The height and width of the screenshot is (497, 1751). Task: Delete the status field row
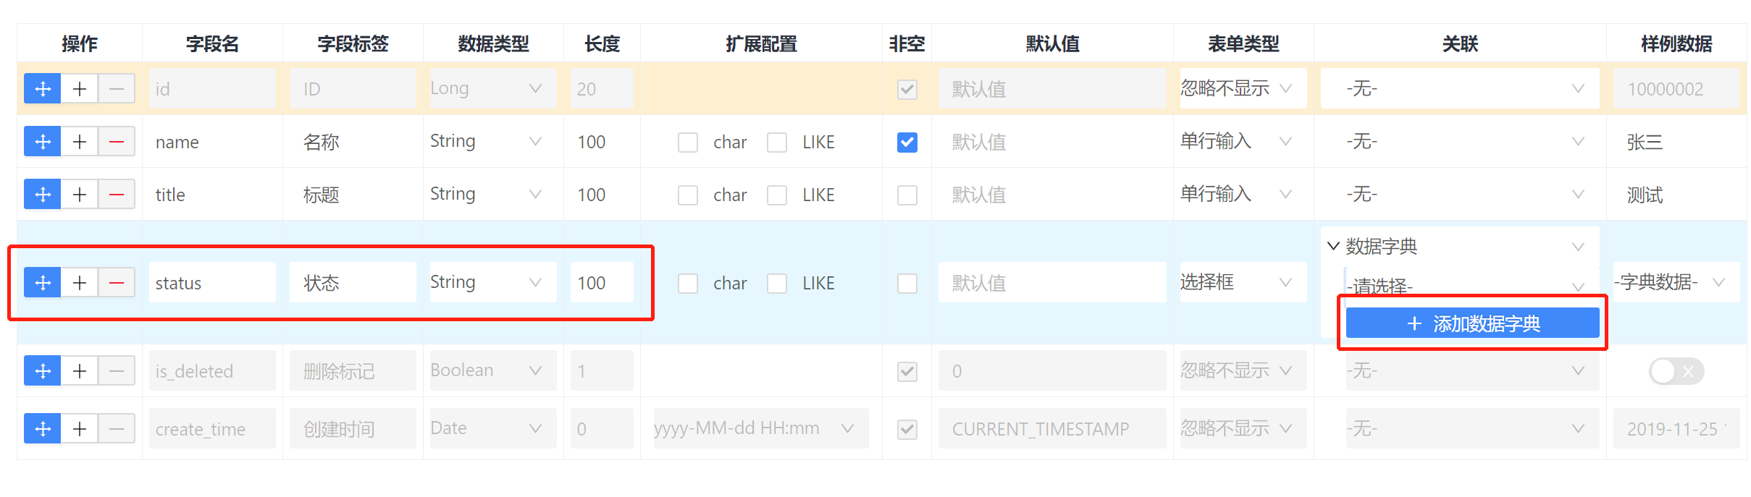click(x=117, y=283)
